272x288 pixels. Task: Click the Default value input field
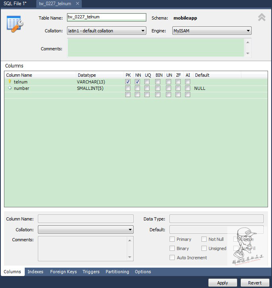(217, 230)
